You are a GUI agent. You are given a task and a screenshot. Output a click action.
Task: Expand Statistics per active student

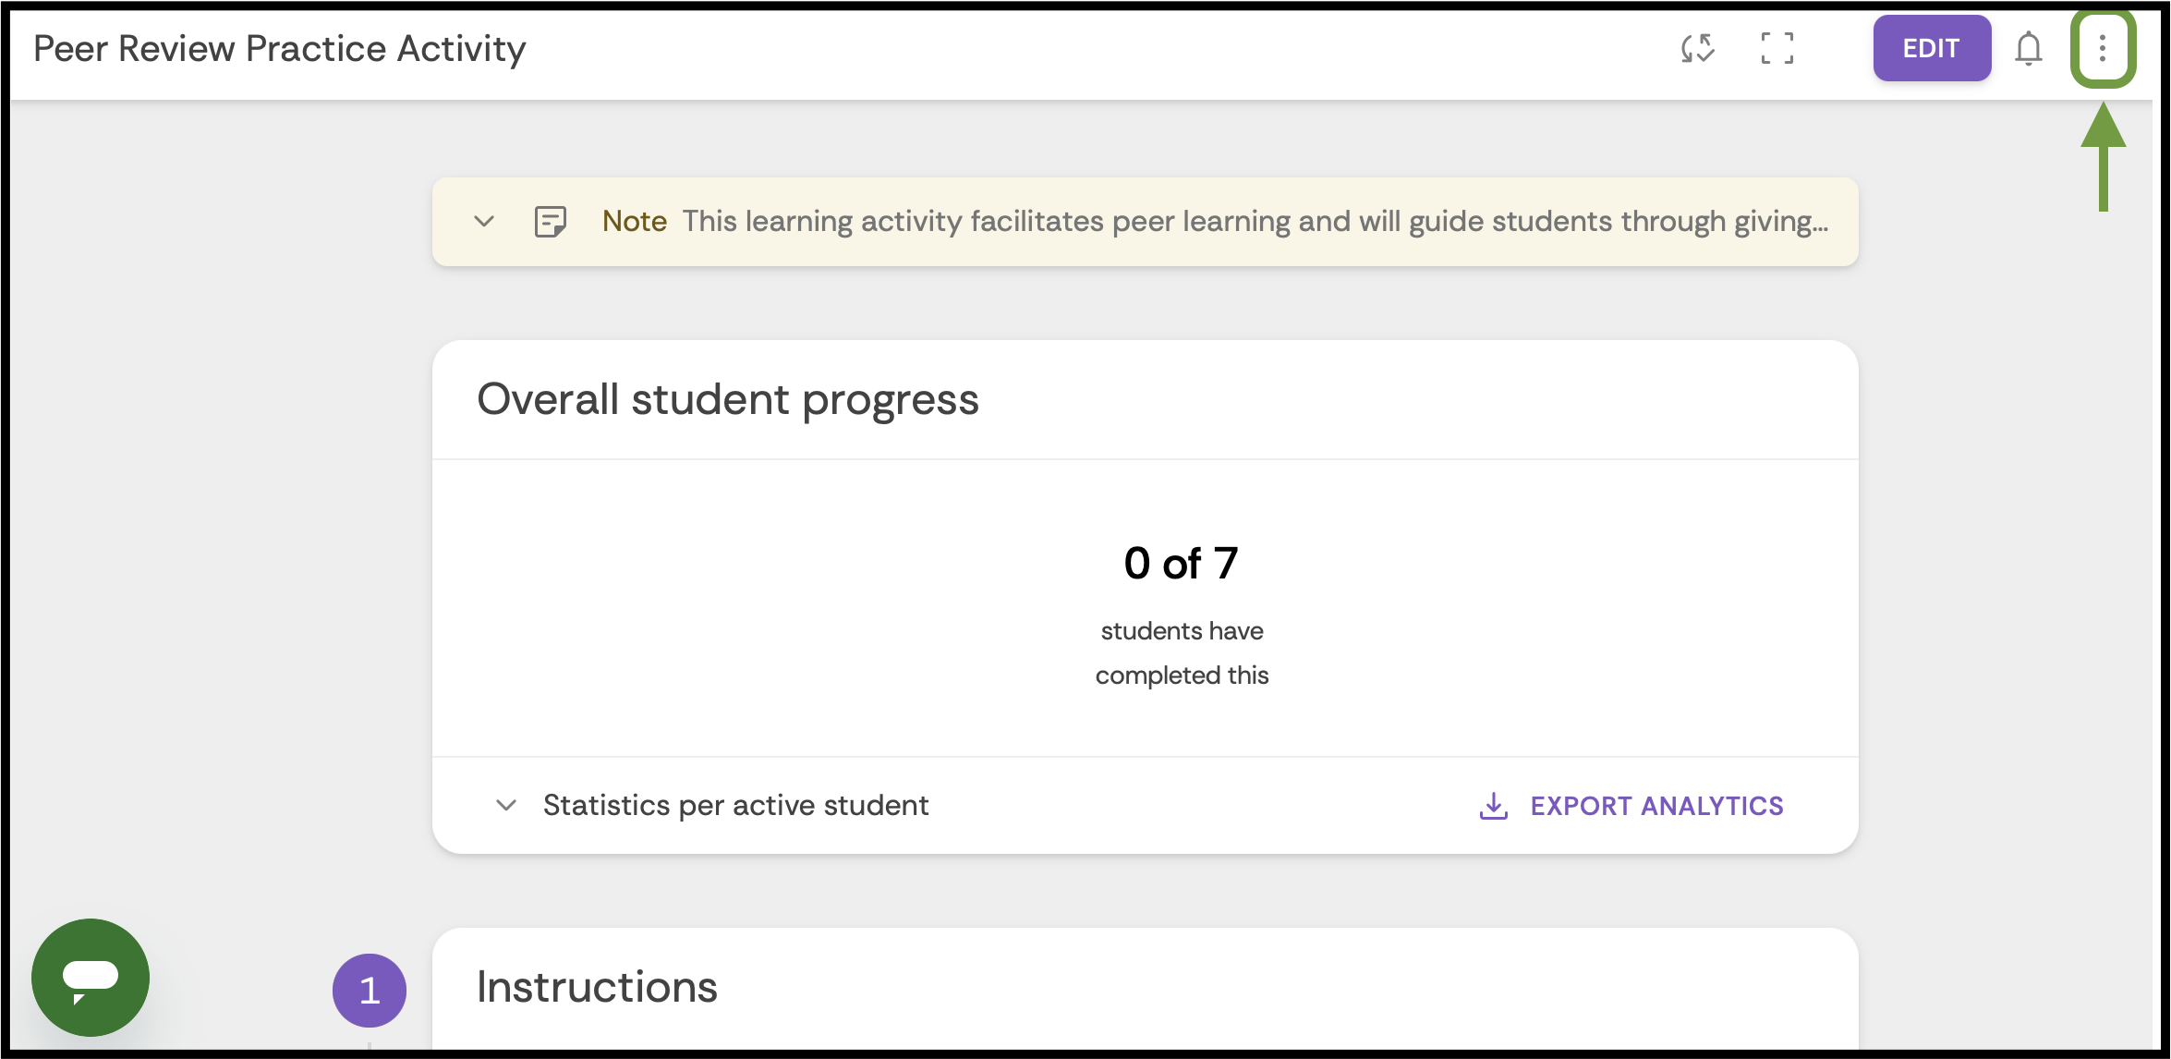(x=506, y=805)
